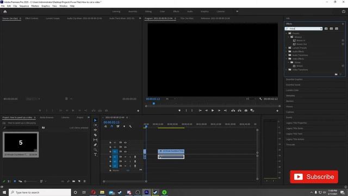
Task: Open Program Monitor button editor plus
Action: [277, 111]
